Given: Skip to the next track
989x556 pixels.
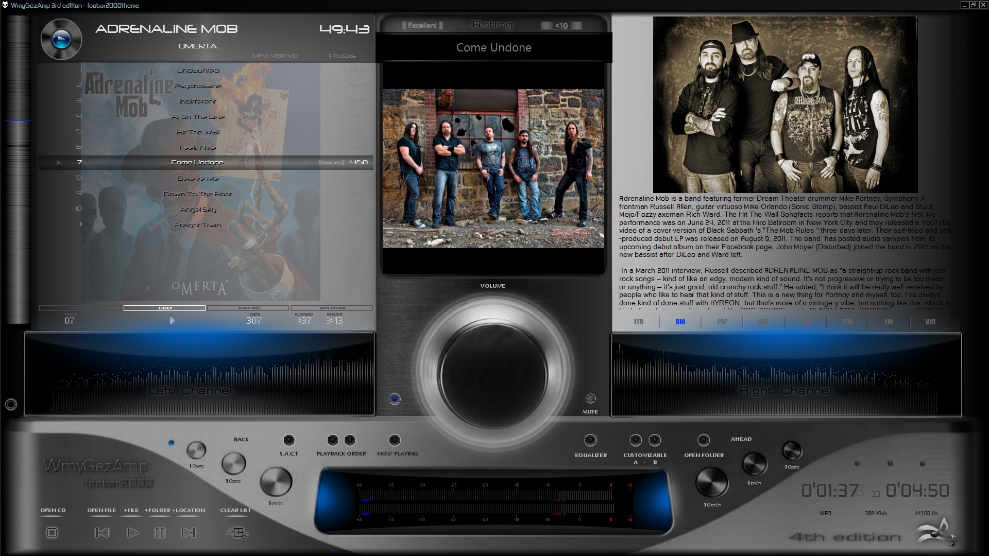Looking at the screenshot, I should click(189, 532).
